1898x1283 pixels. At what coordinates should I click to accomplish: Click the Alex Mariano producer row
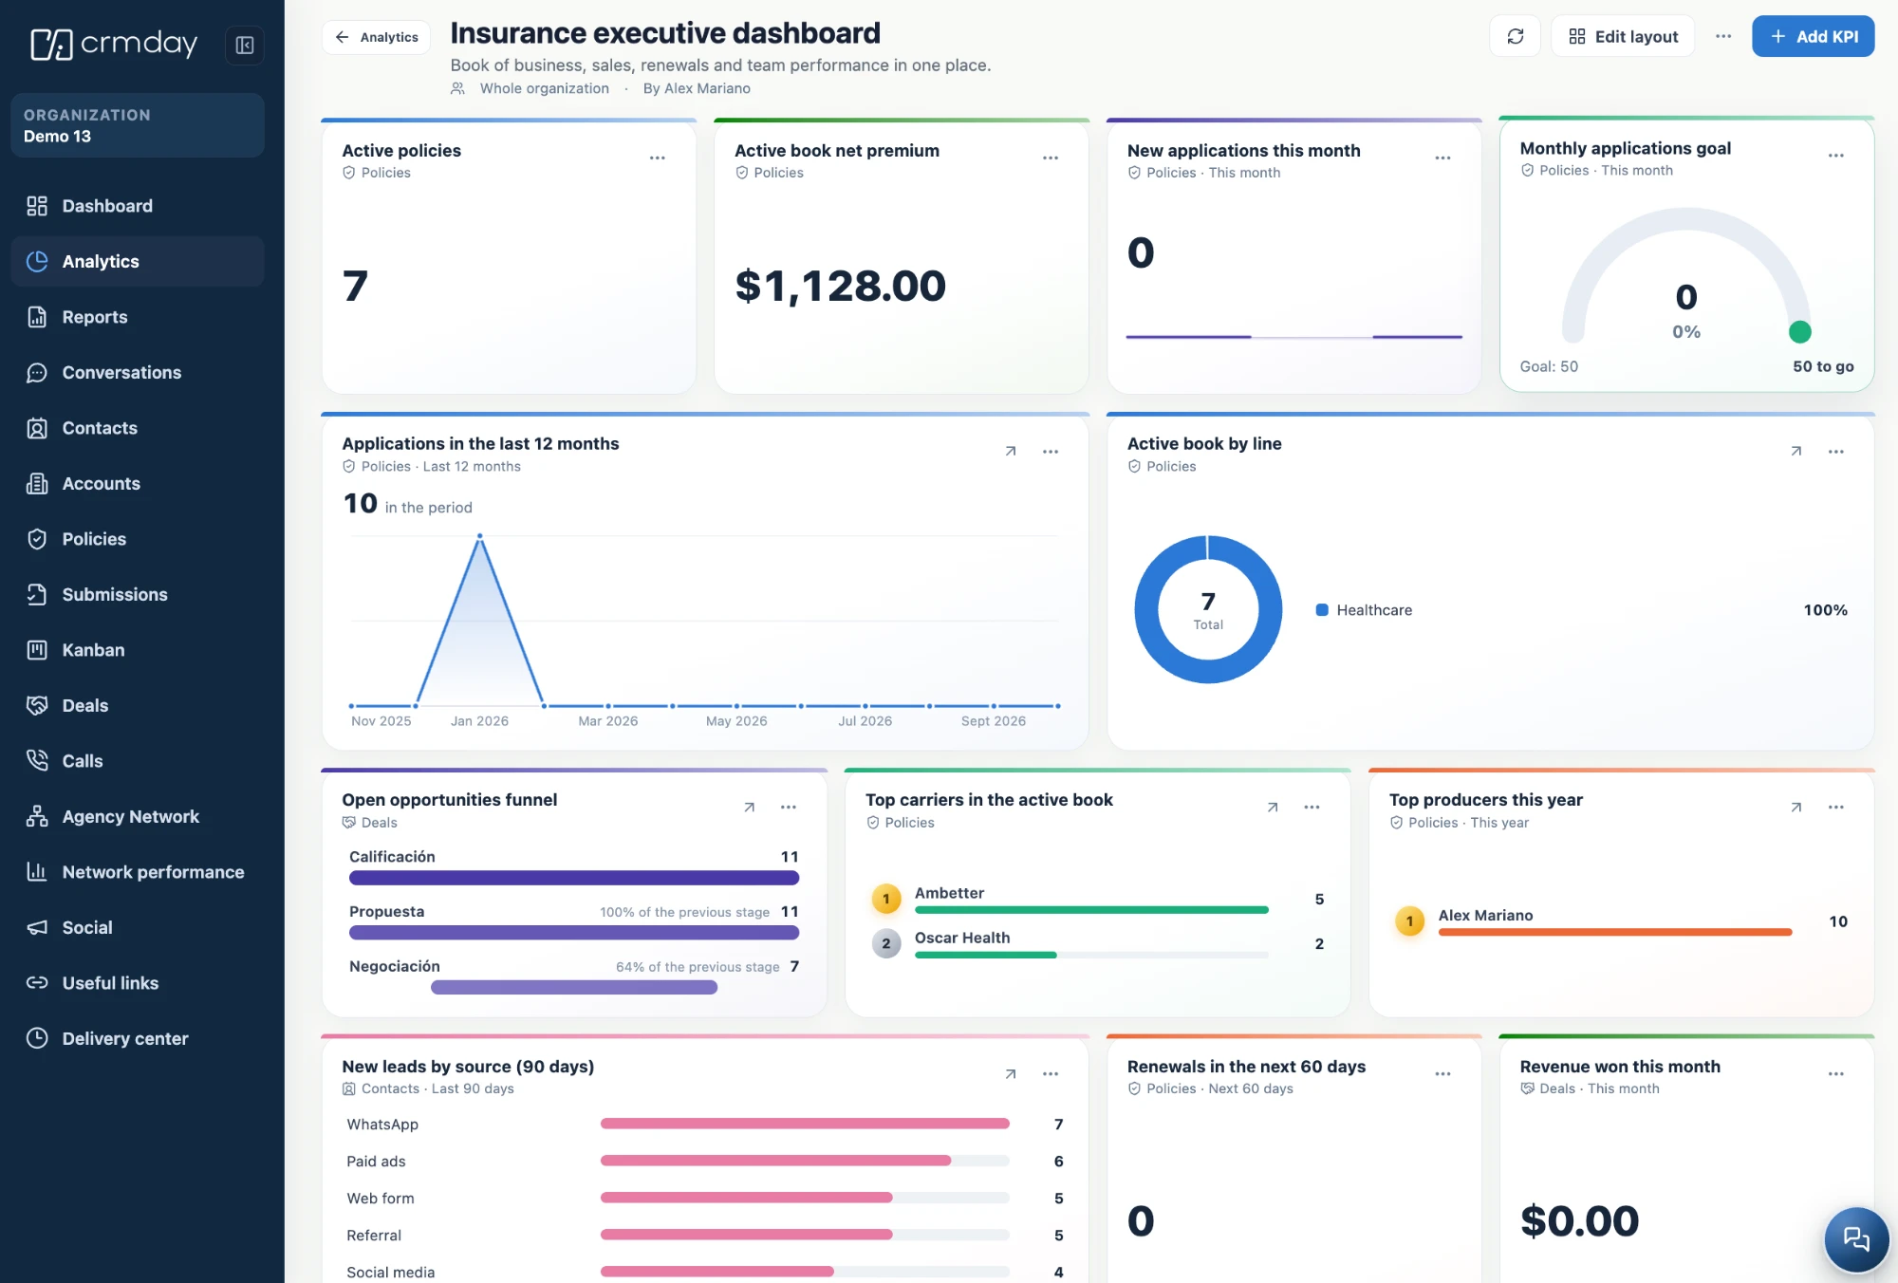point(1621,921)
